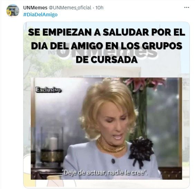Screen dimensions: 195x189
Task: Click the @UNMemes_oficial handle
Action: (70, 8)
